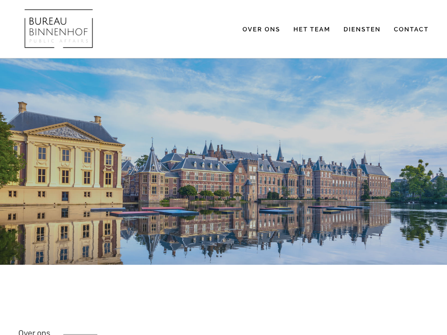The width and height of the screenshot is (447, 335).
Task: Open the Over ons menu item
Action: point(261,29)
